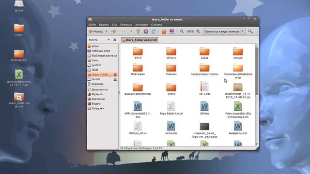Click the Forward arrow toolbar button
The height and width of the screenshot is (174, 310).
pyautogui.click(x=119, y=31)
